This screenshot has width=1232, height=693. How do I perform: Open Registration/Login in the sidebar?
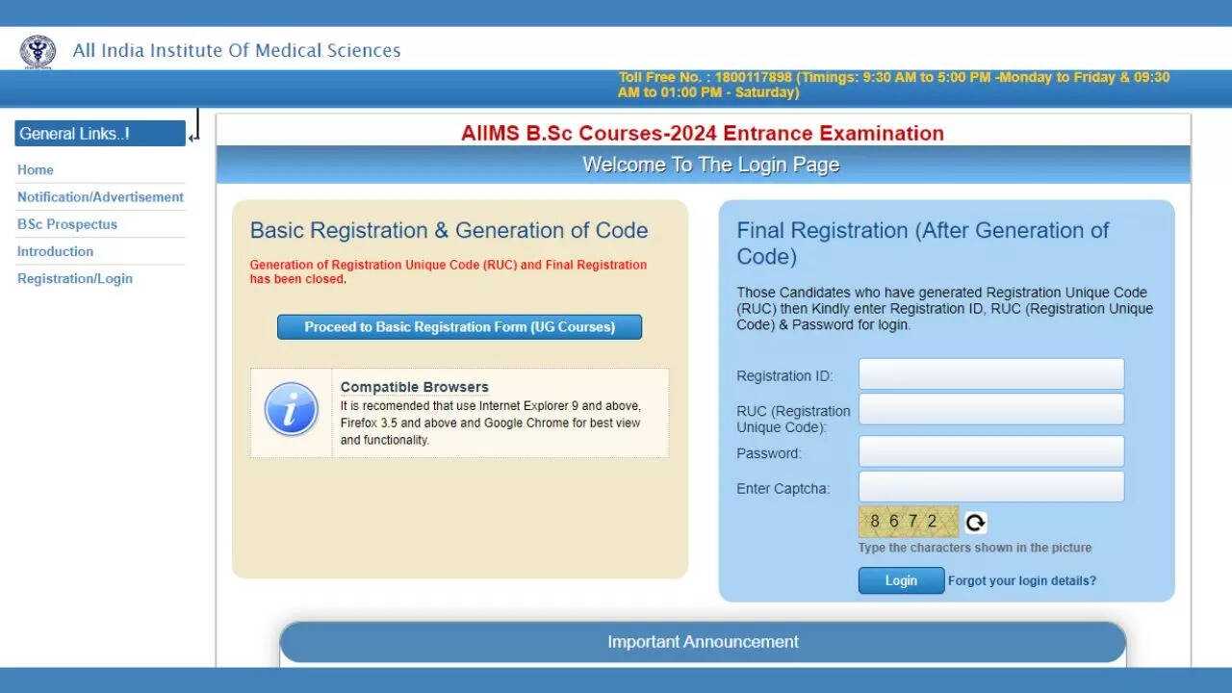[75, 278]
